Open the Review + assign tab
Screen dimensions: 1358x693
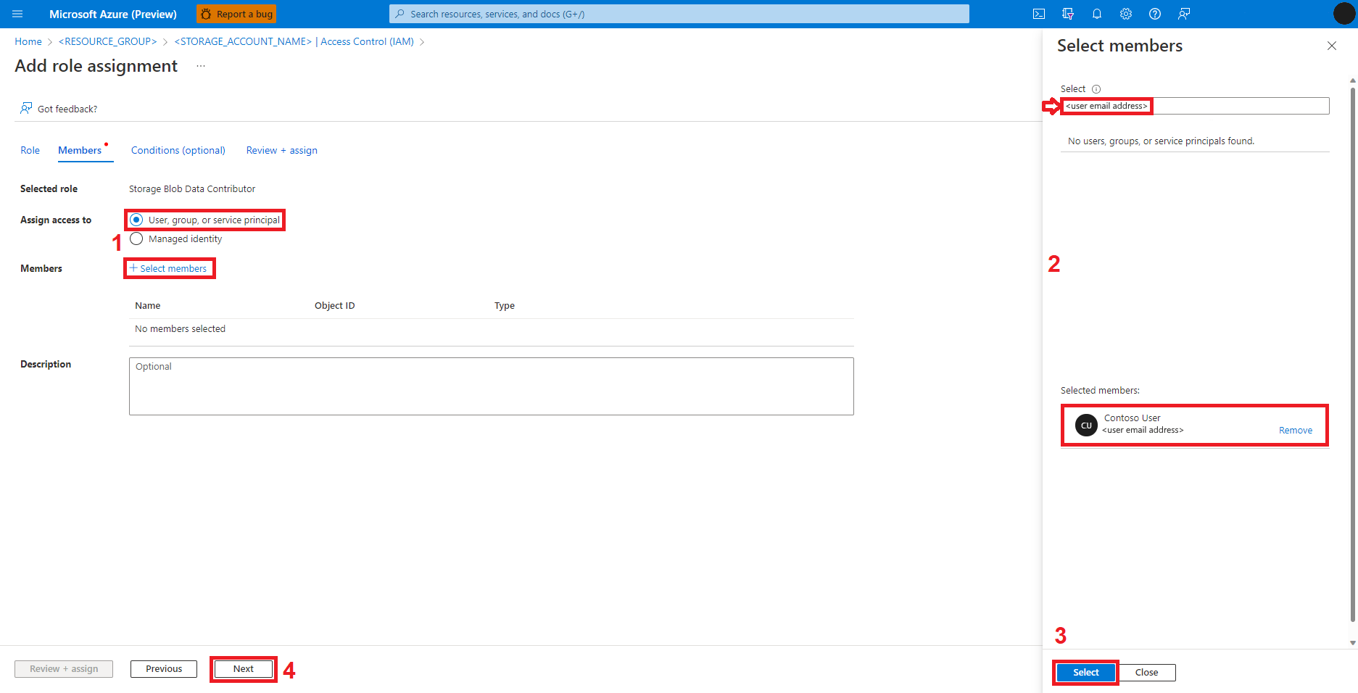(281, 150)
